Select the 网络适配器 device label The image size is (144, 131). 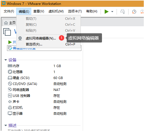[x=21, y=90]
